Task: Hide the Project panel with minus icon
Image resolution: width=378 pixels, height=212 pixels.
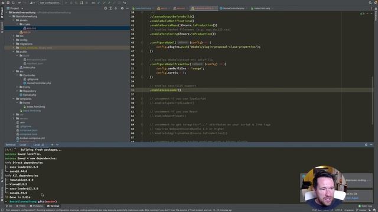Action: pos(128,8)
